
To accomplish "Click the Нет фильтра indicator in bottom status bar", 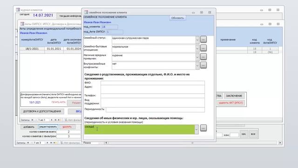I will [x=70, y=143].
